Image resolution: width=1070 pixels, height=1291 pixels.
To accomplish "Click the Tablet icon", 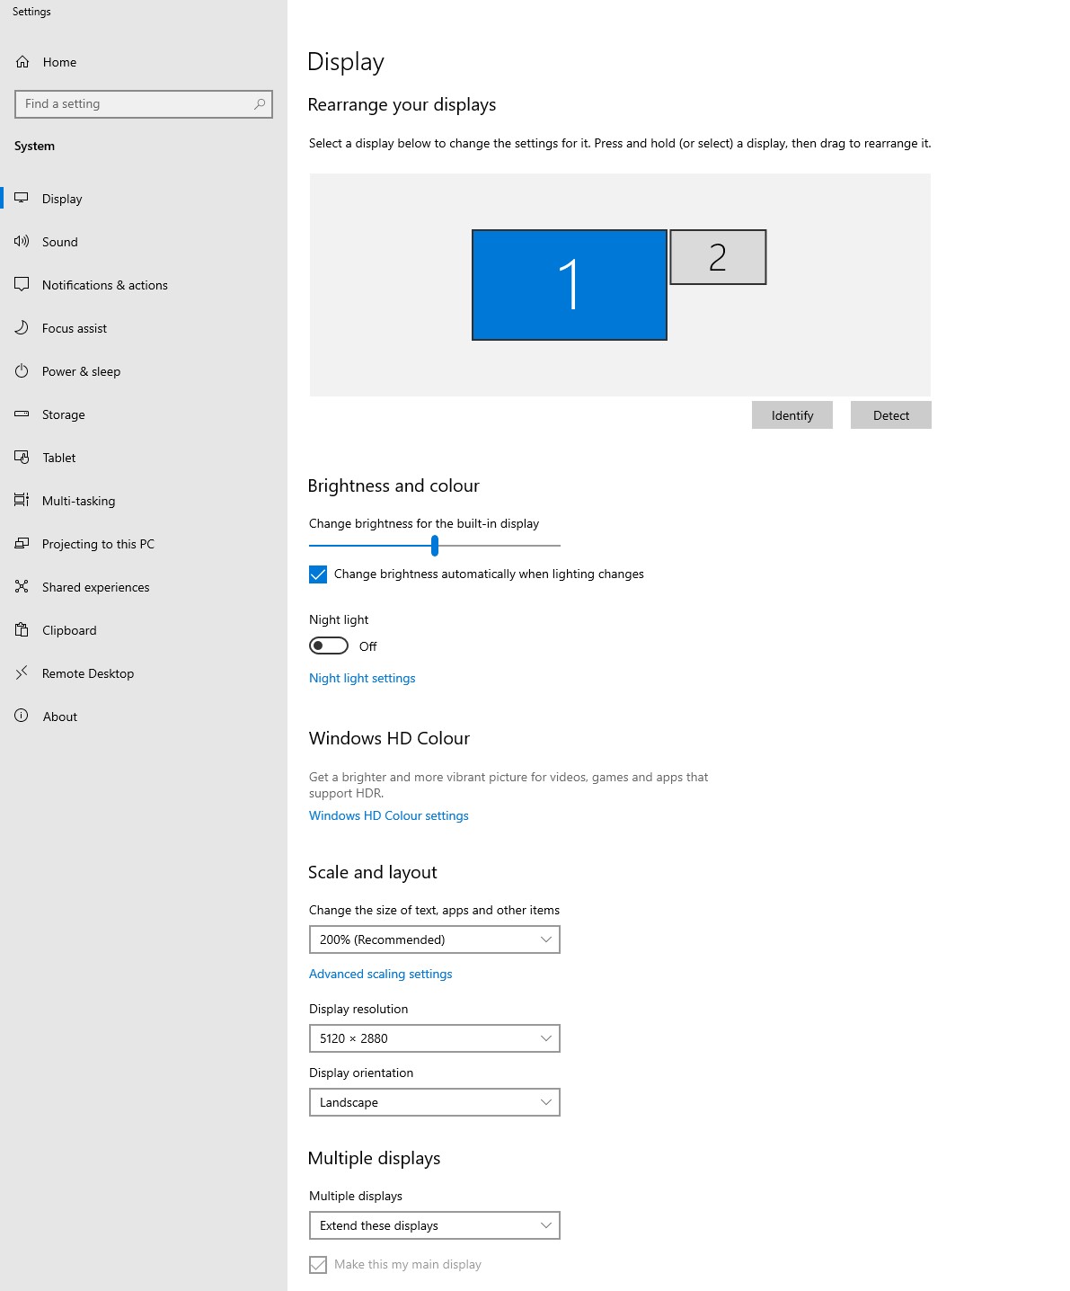I will click(x=22, y=458).
